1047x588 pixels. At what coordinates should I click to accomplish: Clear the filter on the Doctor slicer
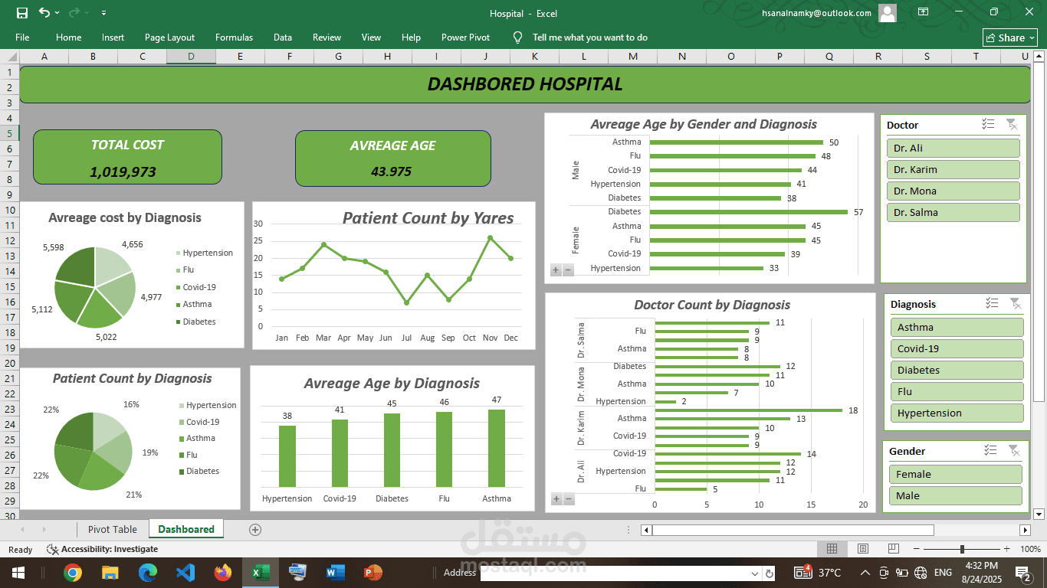pyautogui.click(x=1012, y=124)
